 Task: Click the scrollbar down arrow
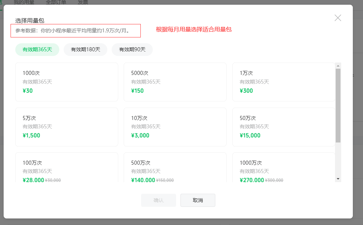coord(338,178)
